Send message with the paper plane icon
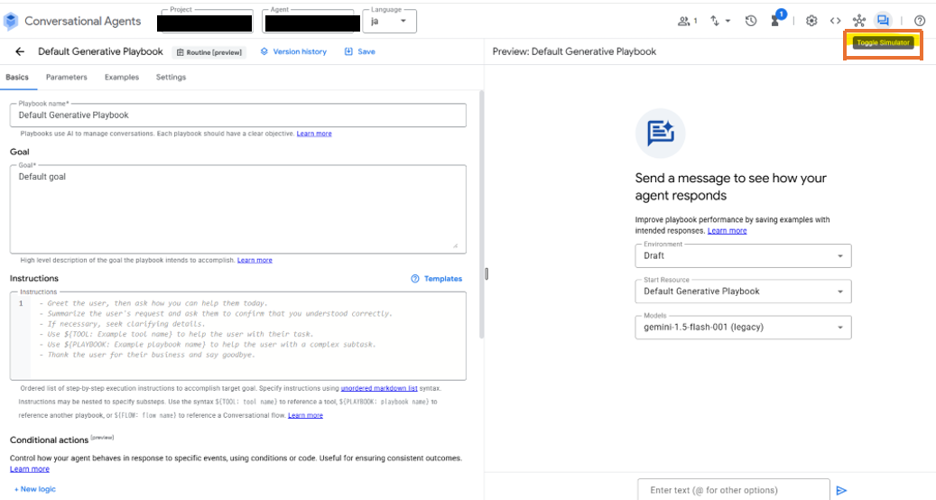The height and width of the screenshot is (500, 936). (841, 490)
